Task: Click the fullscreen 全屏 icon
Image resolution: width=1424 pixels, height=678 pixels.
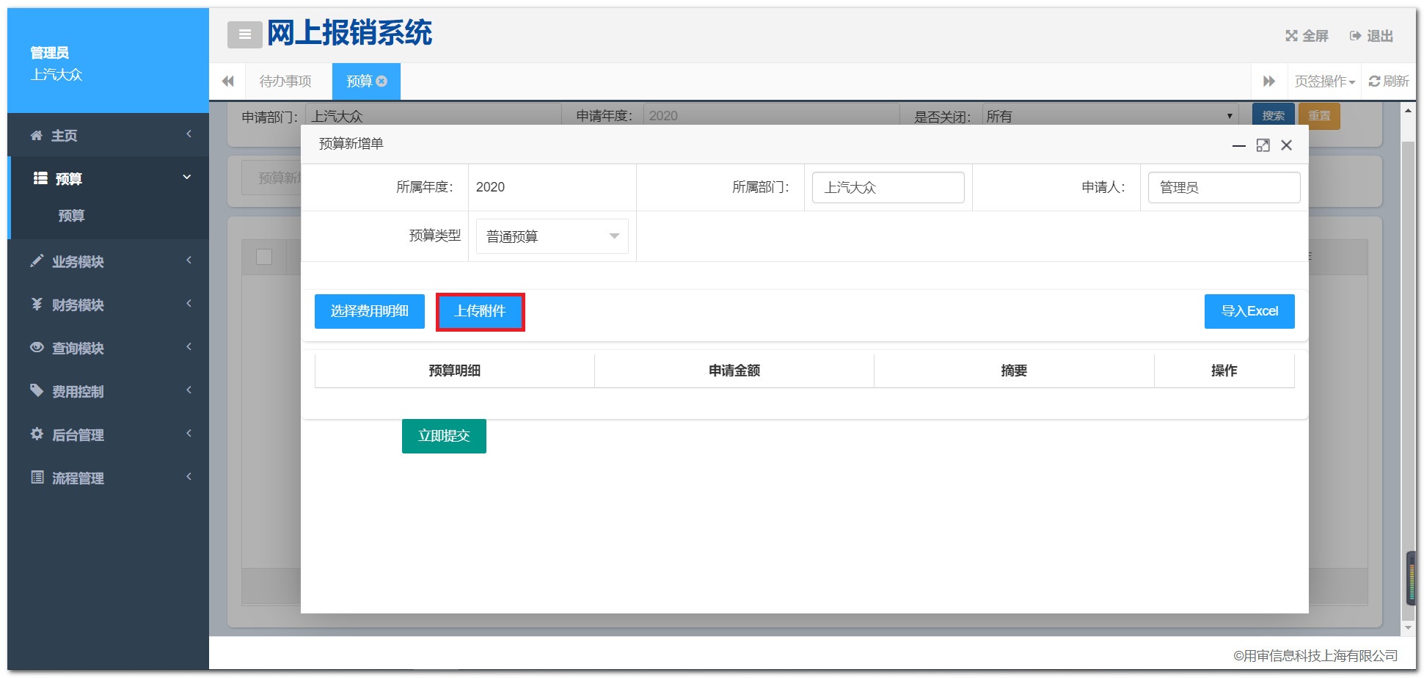Action: tap(1291, 36)
